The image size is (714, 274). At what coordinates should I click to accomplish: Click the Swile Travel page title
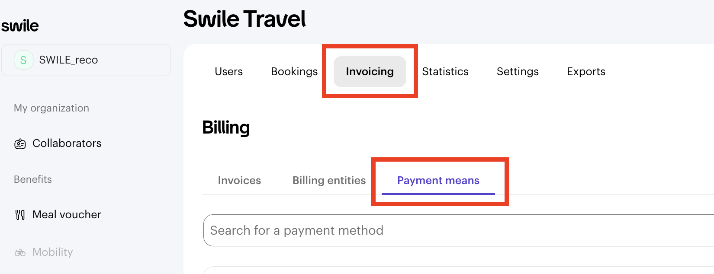(x=244, y=19)
